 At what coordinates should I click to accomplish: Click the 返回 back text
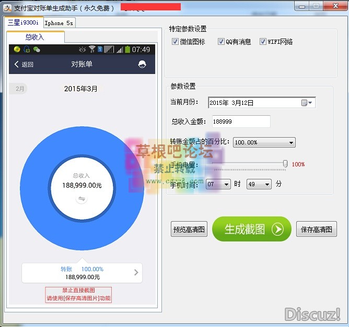(28, 65)
